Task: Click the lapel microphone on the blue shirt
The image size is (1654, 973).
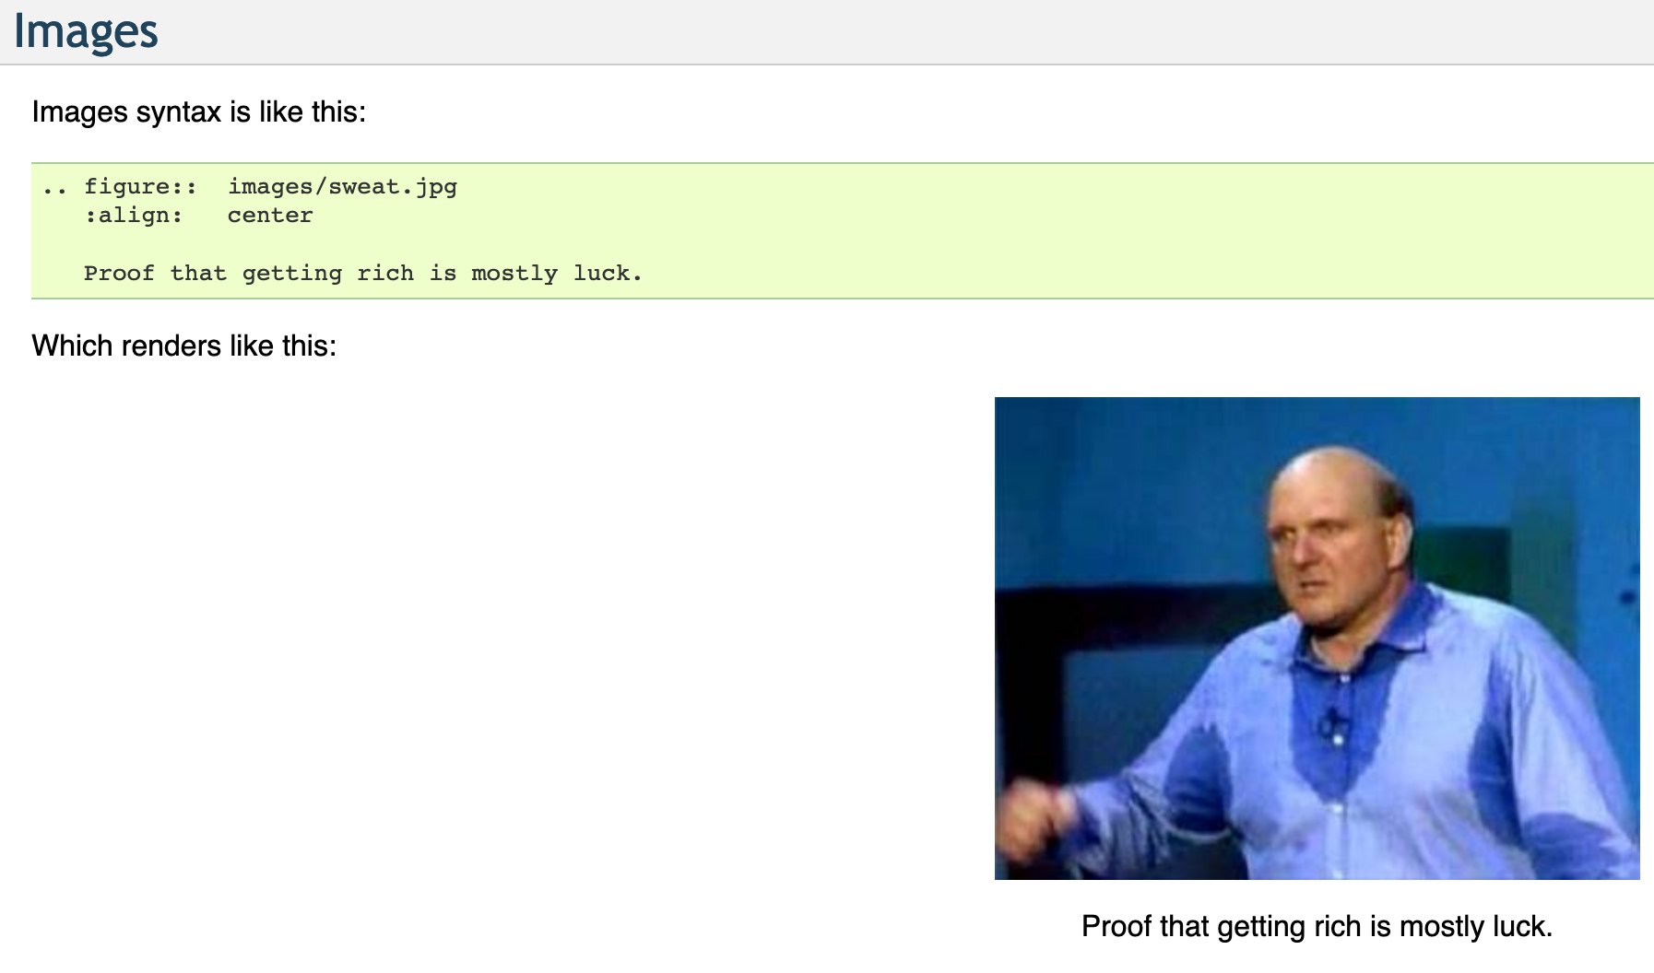Action: pos(1332,725)
